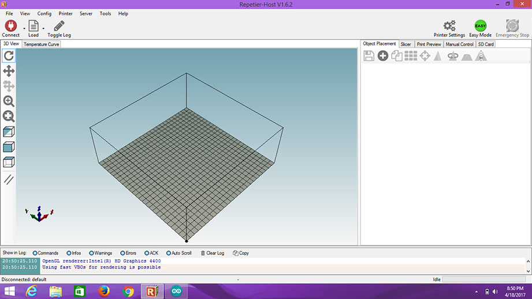Screen dimensions: 532x299
Task: Click the log scrollbar up arrow
Action: pos(529,261)
